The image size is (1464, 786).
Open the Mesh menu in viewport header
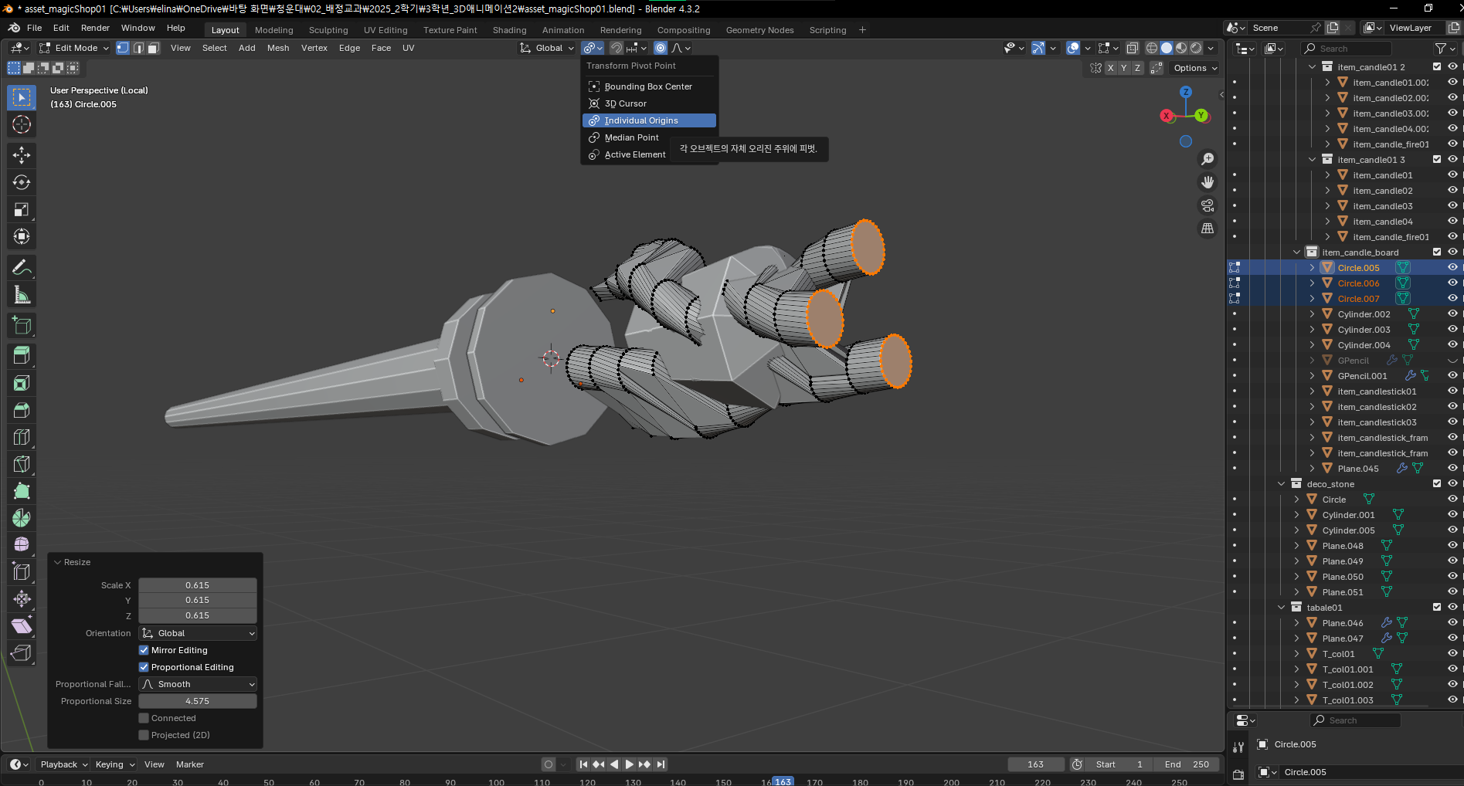click(278, 48)
